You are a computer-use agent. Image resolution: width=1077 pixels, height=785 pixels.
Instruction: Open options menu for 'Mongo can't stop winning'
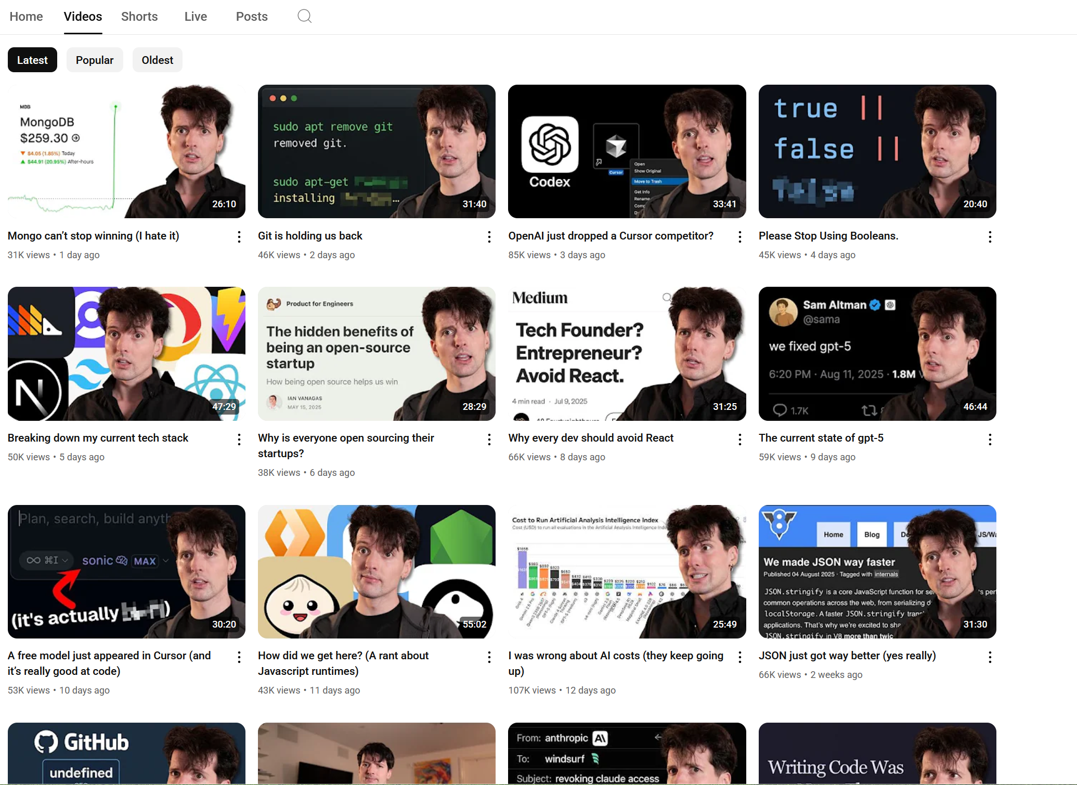pyautogui.click(x=239, y=237)
